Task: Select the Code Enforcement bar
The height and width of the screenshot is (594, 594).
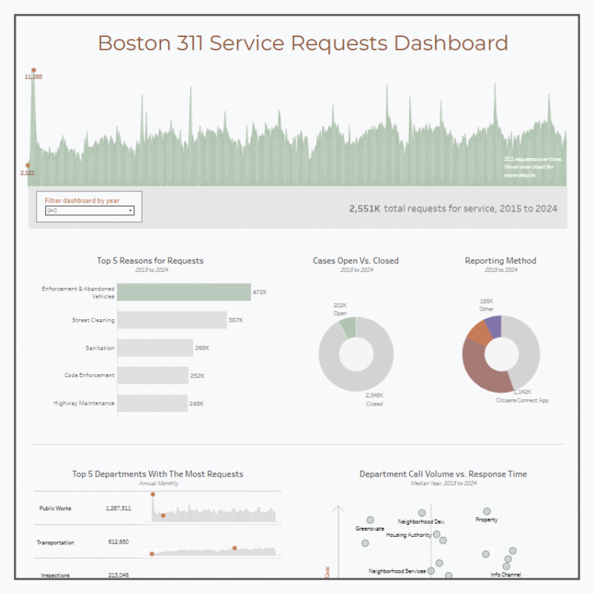Action: click(x=152, y=376)
